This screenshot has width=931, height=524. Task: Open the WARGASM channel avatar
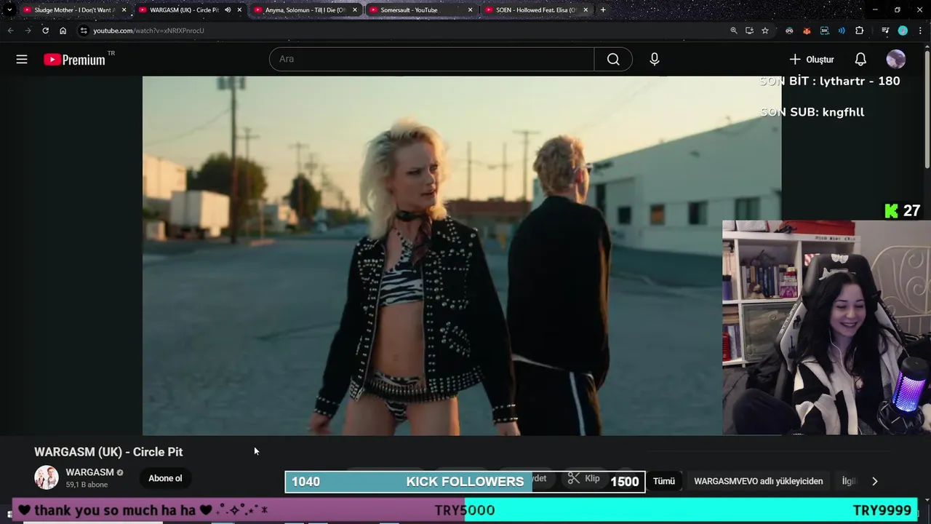coord(47,477)
